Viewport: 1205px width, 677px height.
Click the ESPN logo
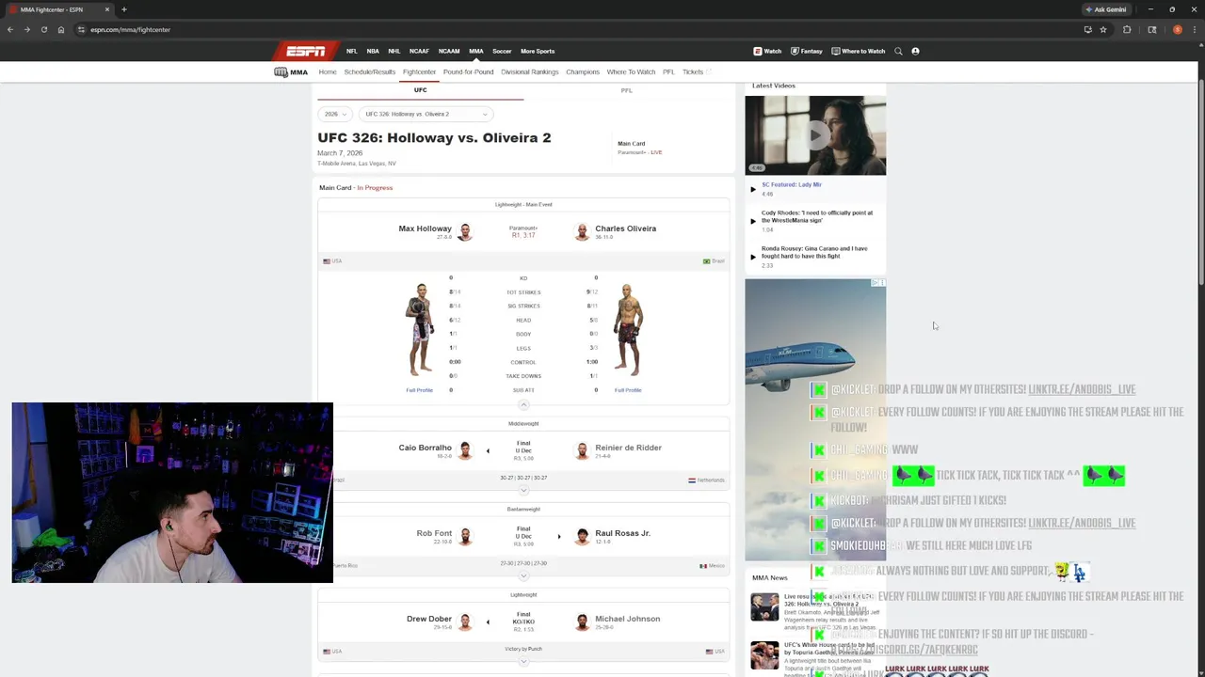pyautogui.click(x=306, y=51)
